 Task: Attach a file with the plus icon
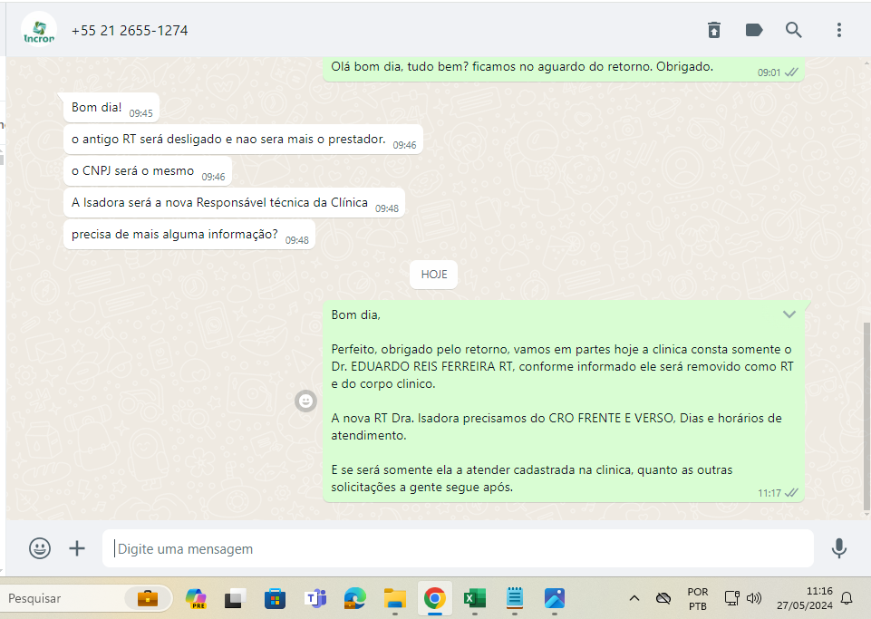(x=77, y=548)
